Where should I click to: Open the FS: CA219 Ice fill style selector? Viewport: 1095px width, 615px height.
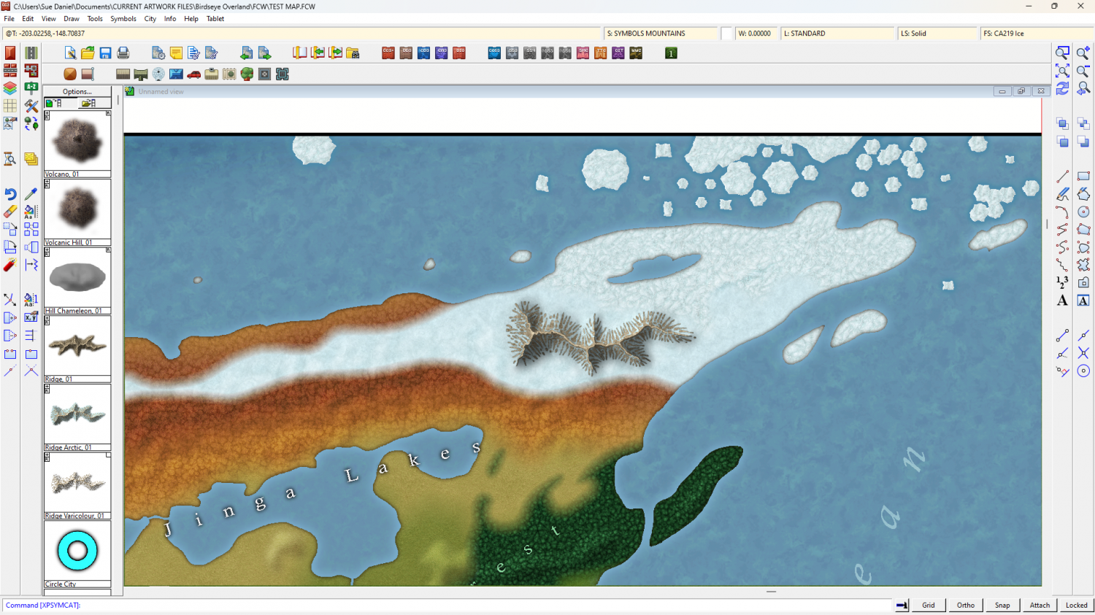[1037, 34]
